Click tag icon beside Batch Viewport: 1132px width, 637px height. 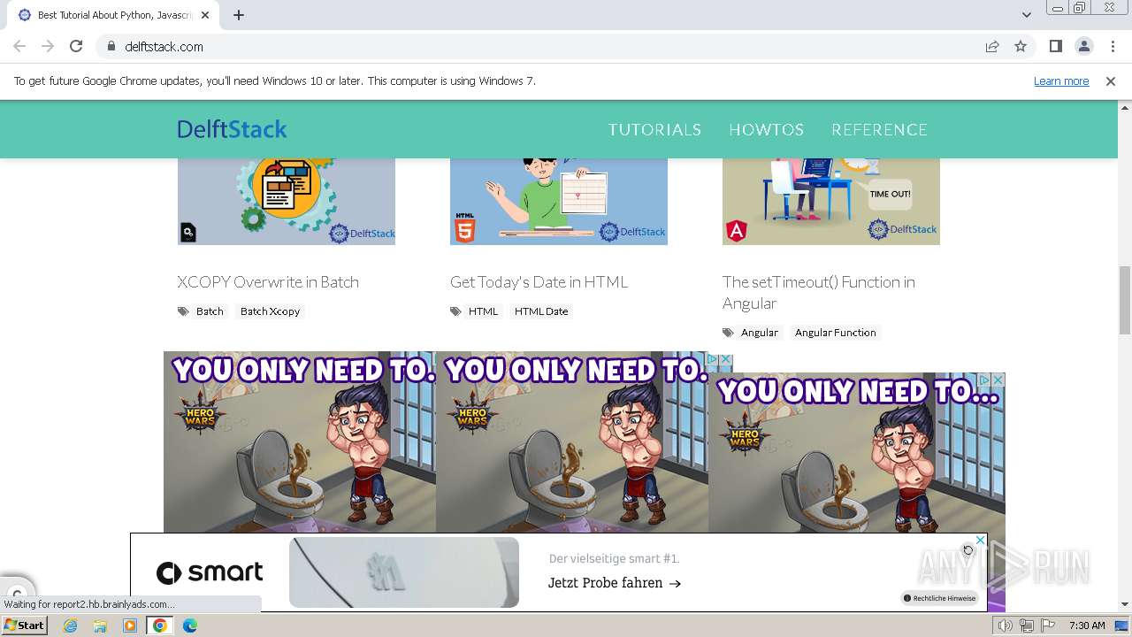pos(183,311)
